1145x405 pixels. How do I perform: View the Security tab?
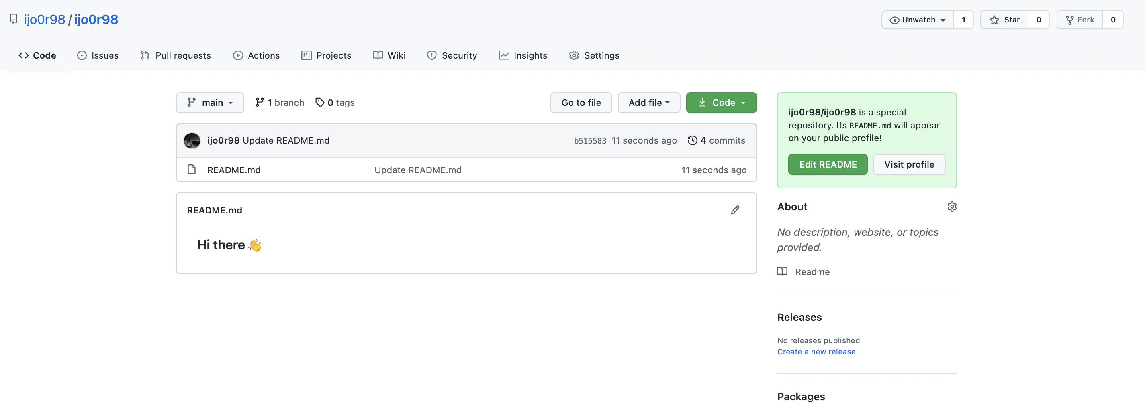pyautogui.click(x=452, y=55)
